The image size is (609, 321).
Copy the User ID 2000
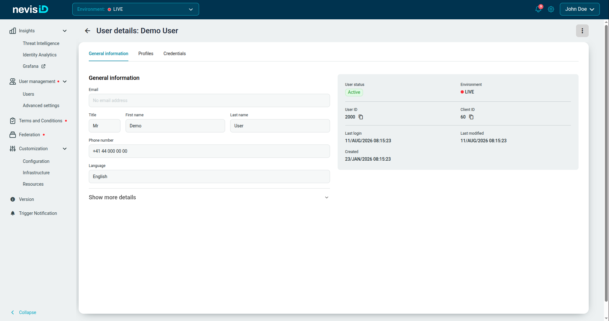tap(361, 117)
